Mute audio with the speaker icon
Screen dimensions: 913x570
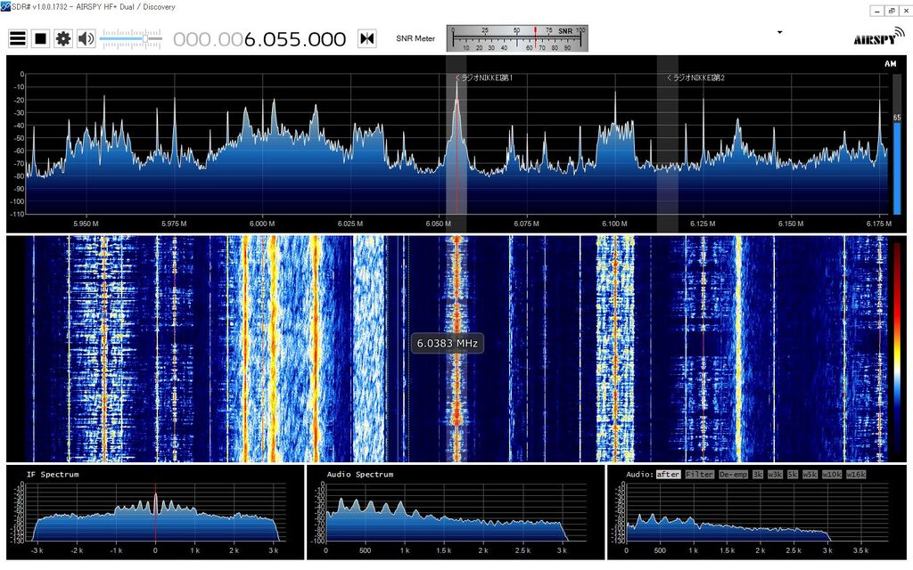(85, 38)
